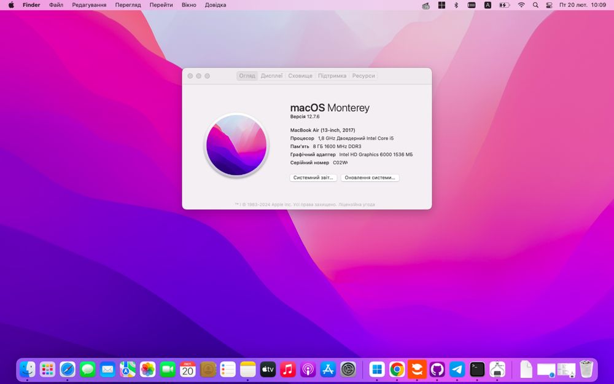Open the Trash in the Dock
Image resolution: width=614 pixels, height=384 pixels.
(x=586, y=369)
